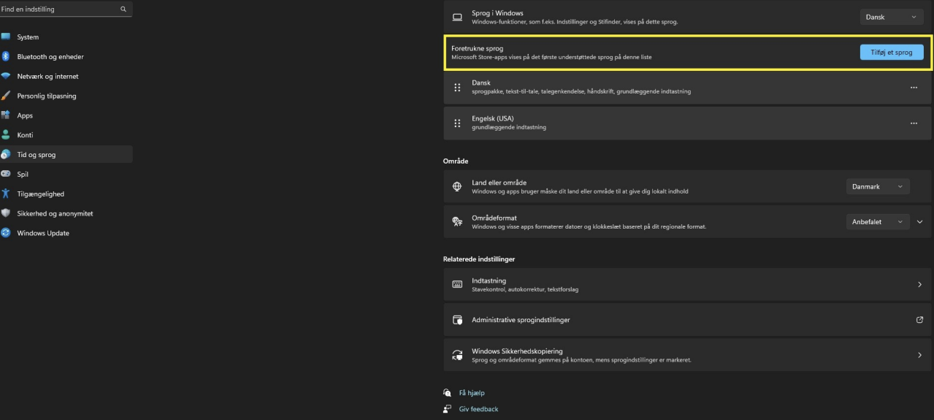Open Spil settings category
Viewport: 934px width, 420px height.
coord(66,174)
